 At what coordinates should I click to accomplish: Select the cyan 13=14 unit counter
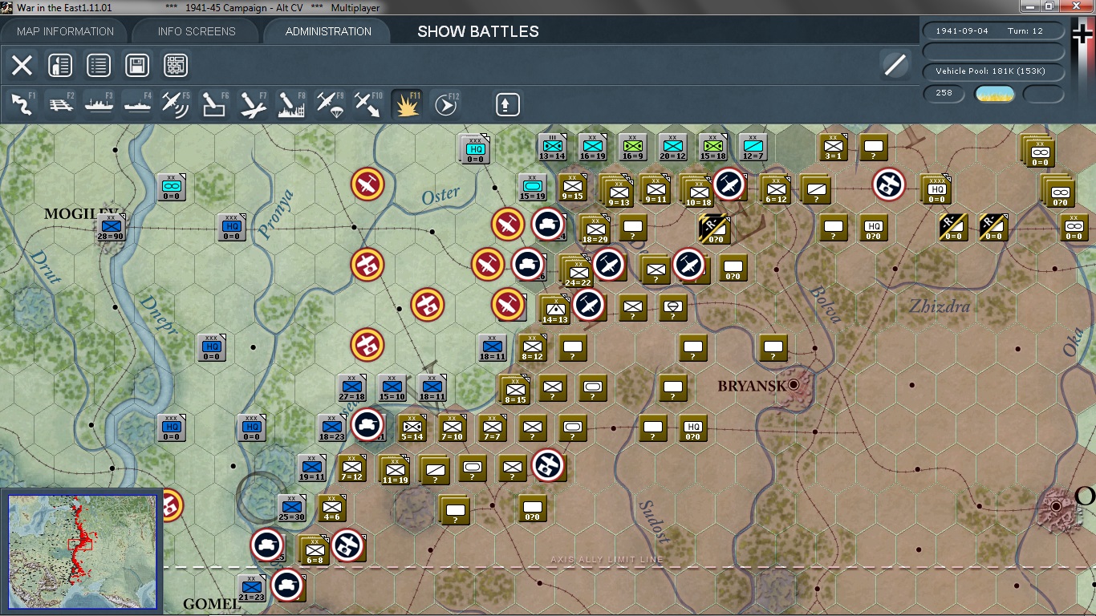click(552, 148)
